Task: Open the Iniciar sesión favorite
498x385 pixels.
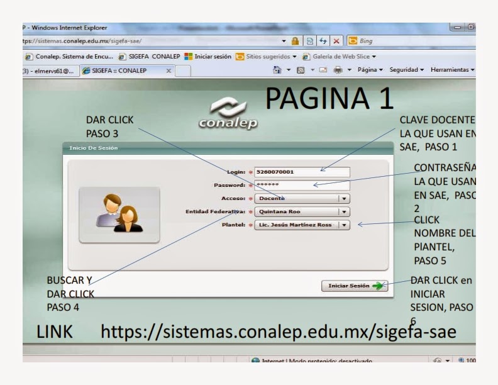Action: tap(207, 57)
